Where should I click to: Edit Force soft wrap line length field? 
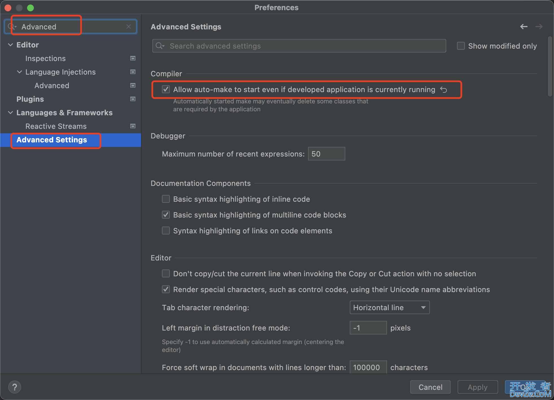368,367
